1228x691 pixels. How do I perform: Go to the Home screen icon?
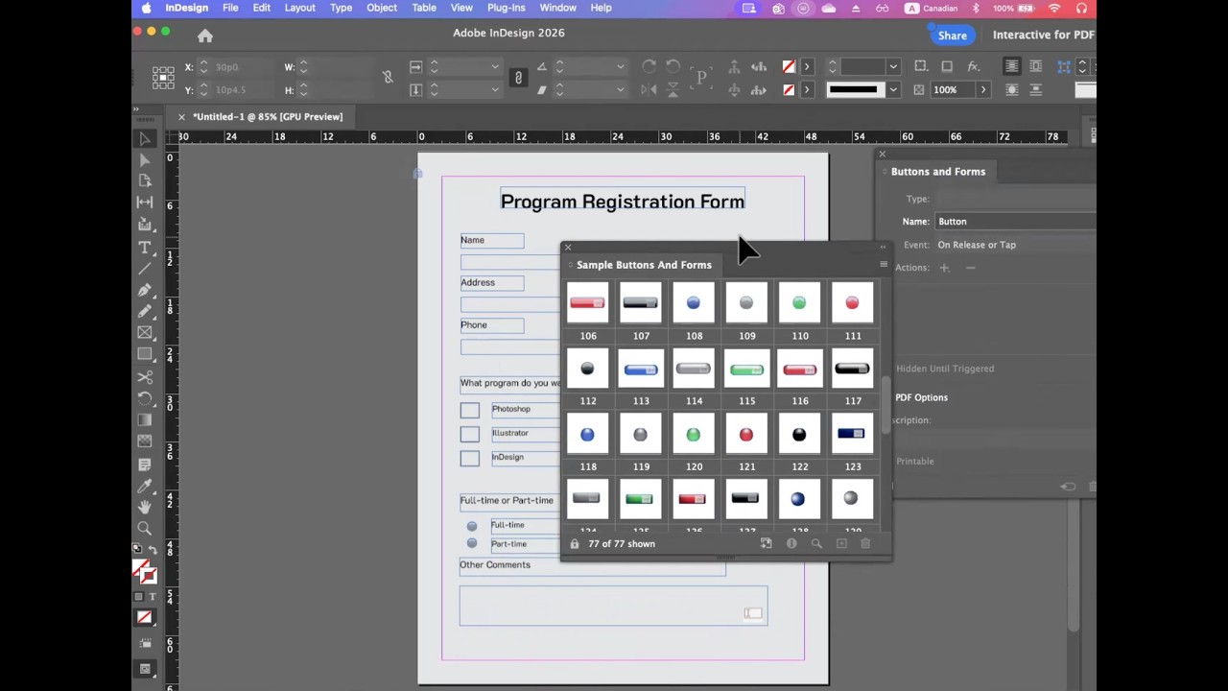coord(205,36)
